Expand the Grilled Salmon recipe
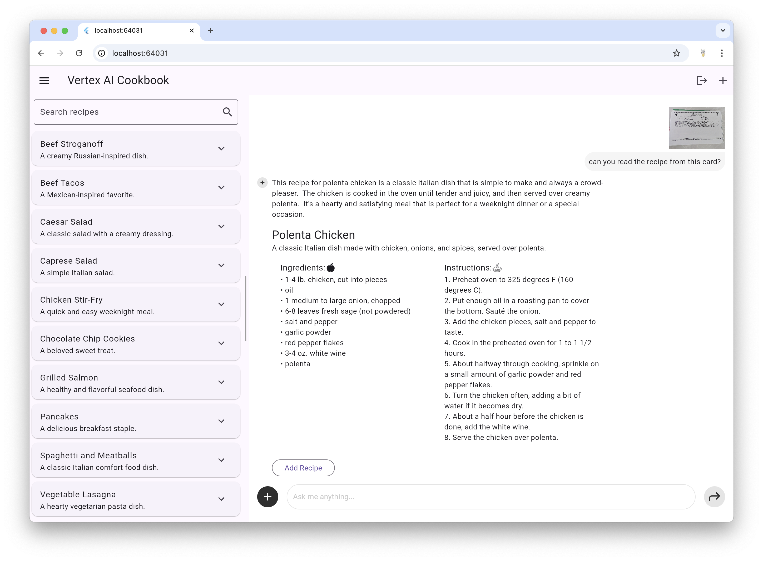The width and height of the screenshot is (763, 561). click(x=221, y=382)
